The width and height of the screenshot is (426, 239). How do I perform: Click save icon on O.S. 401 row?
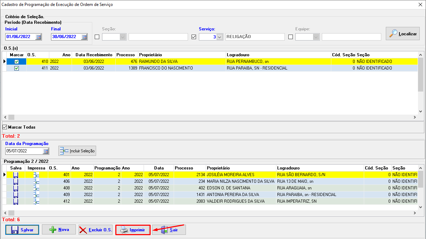(16, 174)
